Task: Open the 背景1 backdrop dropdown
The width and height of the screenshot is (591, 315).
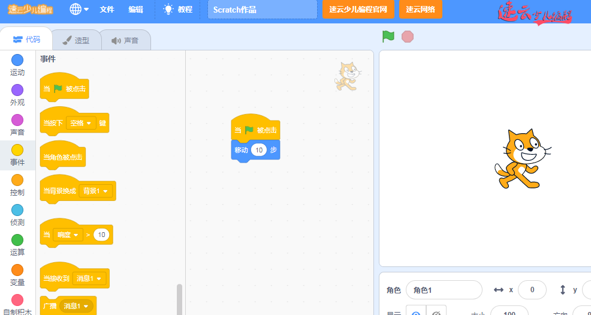Action: coord(95,191)
